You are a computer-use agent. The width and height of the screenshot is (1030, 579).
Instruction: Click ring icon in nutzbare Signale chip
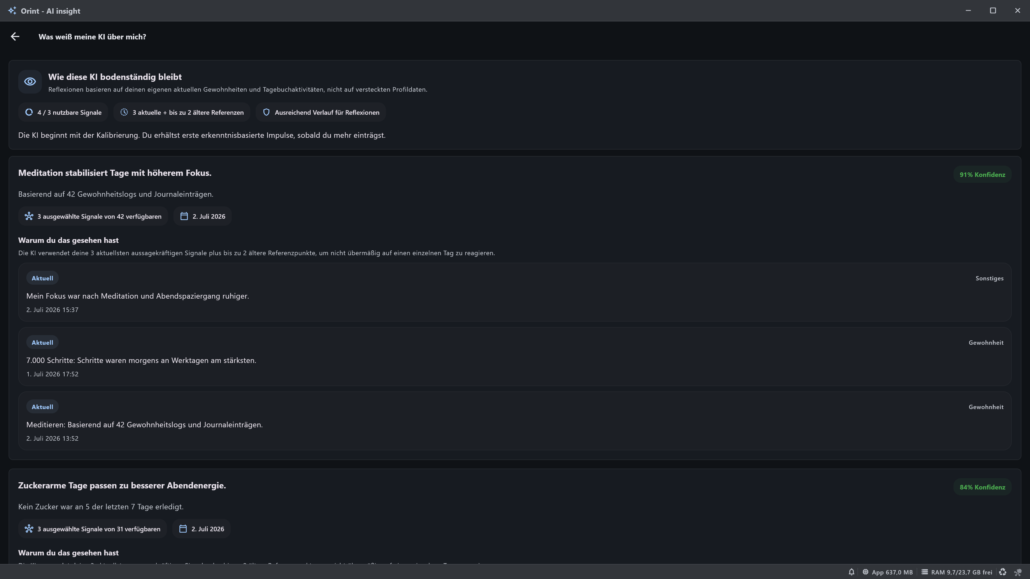tap(29, 112)
